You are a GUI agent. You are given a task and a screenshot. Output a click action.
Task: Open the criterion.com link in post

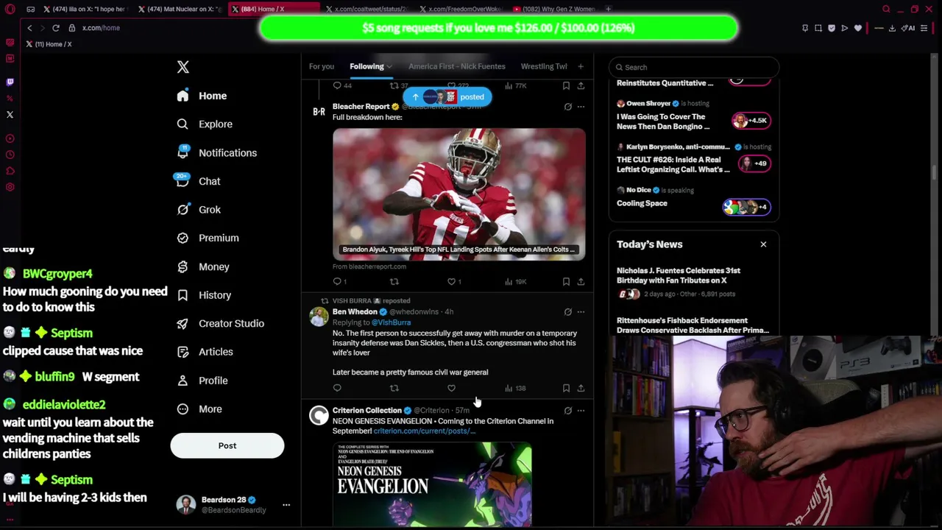pos(423,431)
